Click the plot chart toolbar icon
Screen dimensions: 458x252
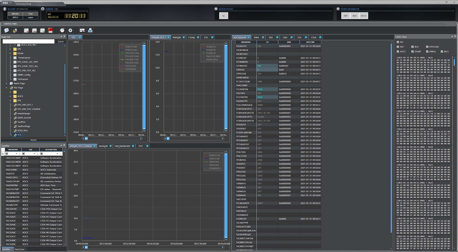[x=15, y=30]
